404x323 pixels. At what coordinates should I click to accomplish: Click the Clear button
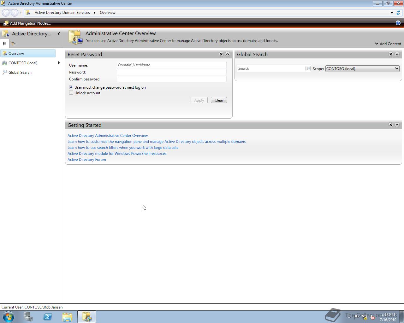[219, 100]
